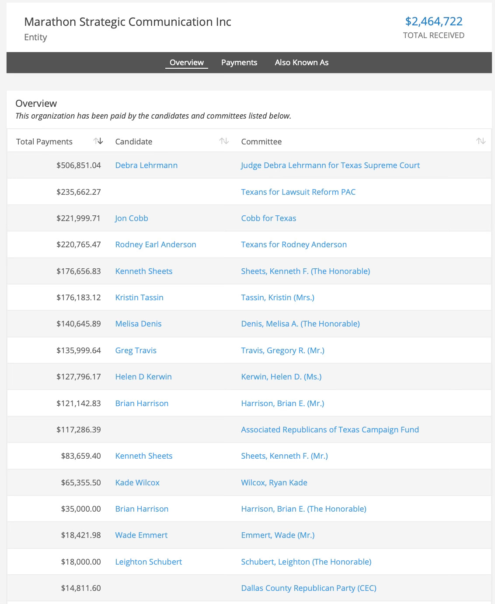Image resolution: width=495 pixels, height=604 pixels.
Task: Click the $135,999.64 payment amount
Action: [x=79, y=350]
